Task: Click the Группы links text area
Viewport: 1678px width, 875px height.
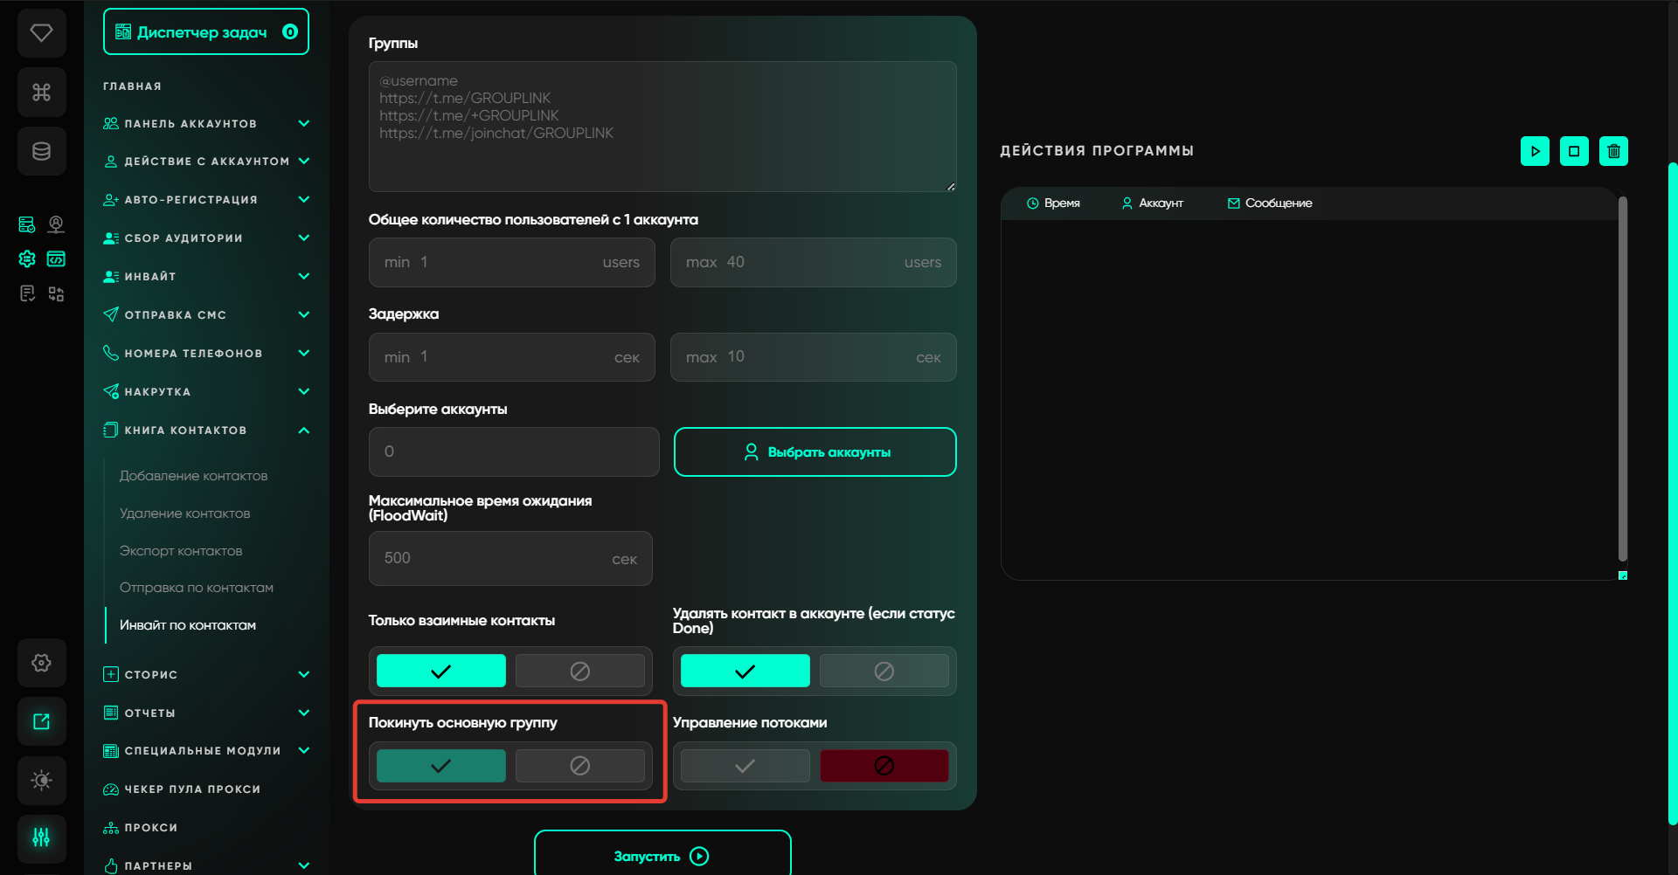Action: coord(662,127)
